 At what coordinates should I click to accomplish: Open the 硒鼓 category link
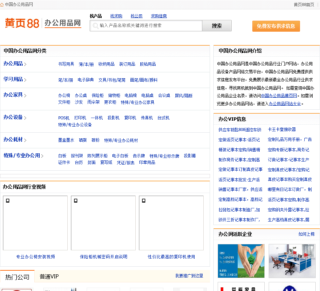pyautogui.click(x=83, y=140)
